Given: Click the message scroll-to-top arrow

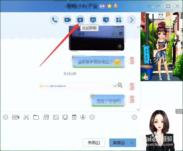Looking at the screenshot, I should tap(138, 27).
